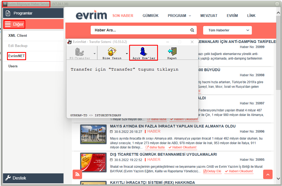
Task: Click the GURKAN-TD <> ISTGBZEVRIMAPP status text
Action: pos(96,115)
